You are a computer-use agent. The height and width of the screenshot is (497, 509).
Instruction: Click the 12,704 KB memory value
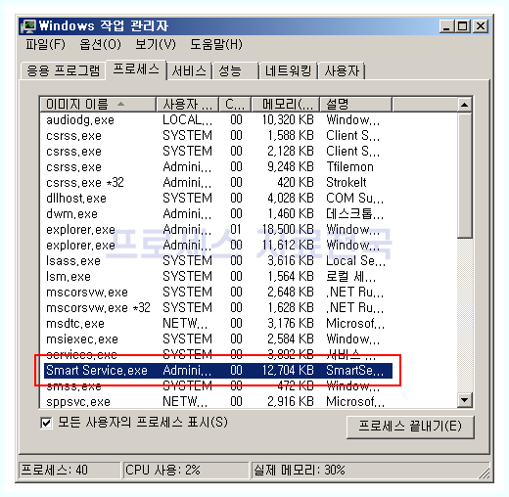[288, 371]
